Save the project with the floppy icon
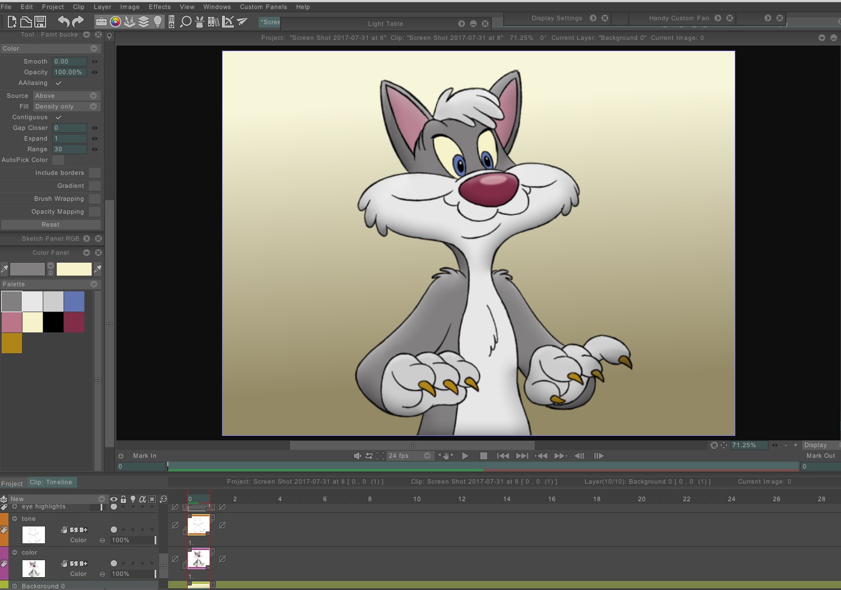The height and width of the screenshot is (590, 841). pos(40,21)
